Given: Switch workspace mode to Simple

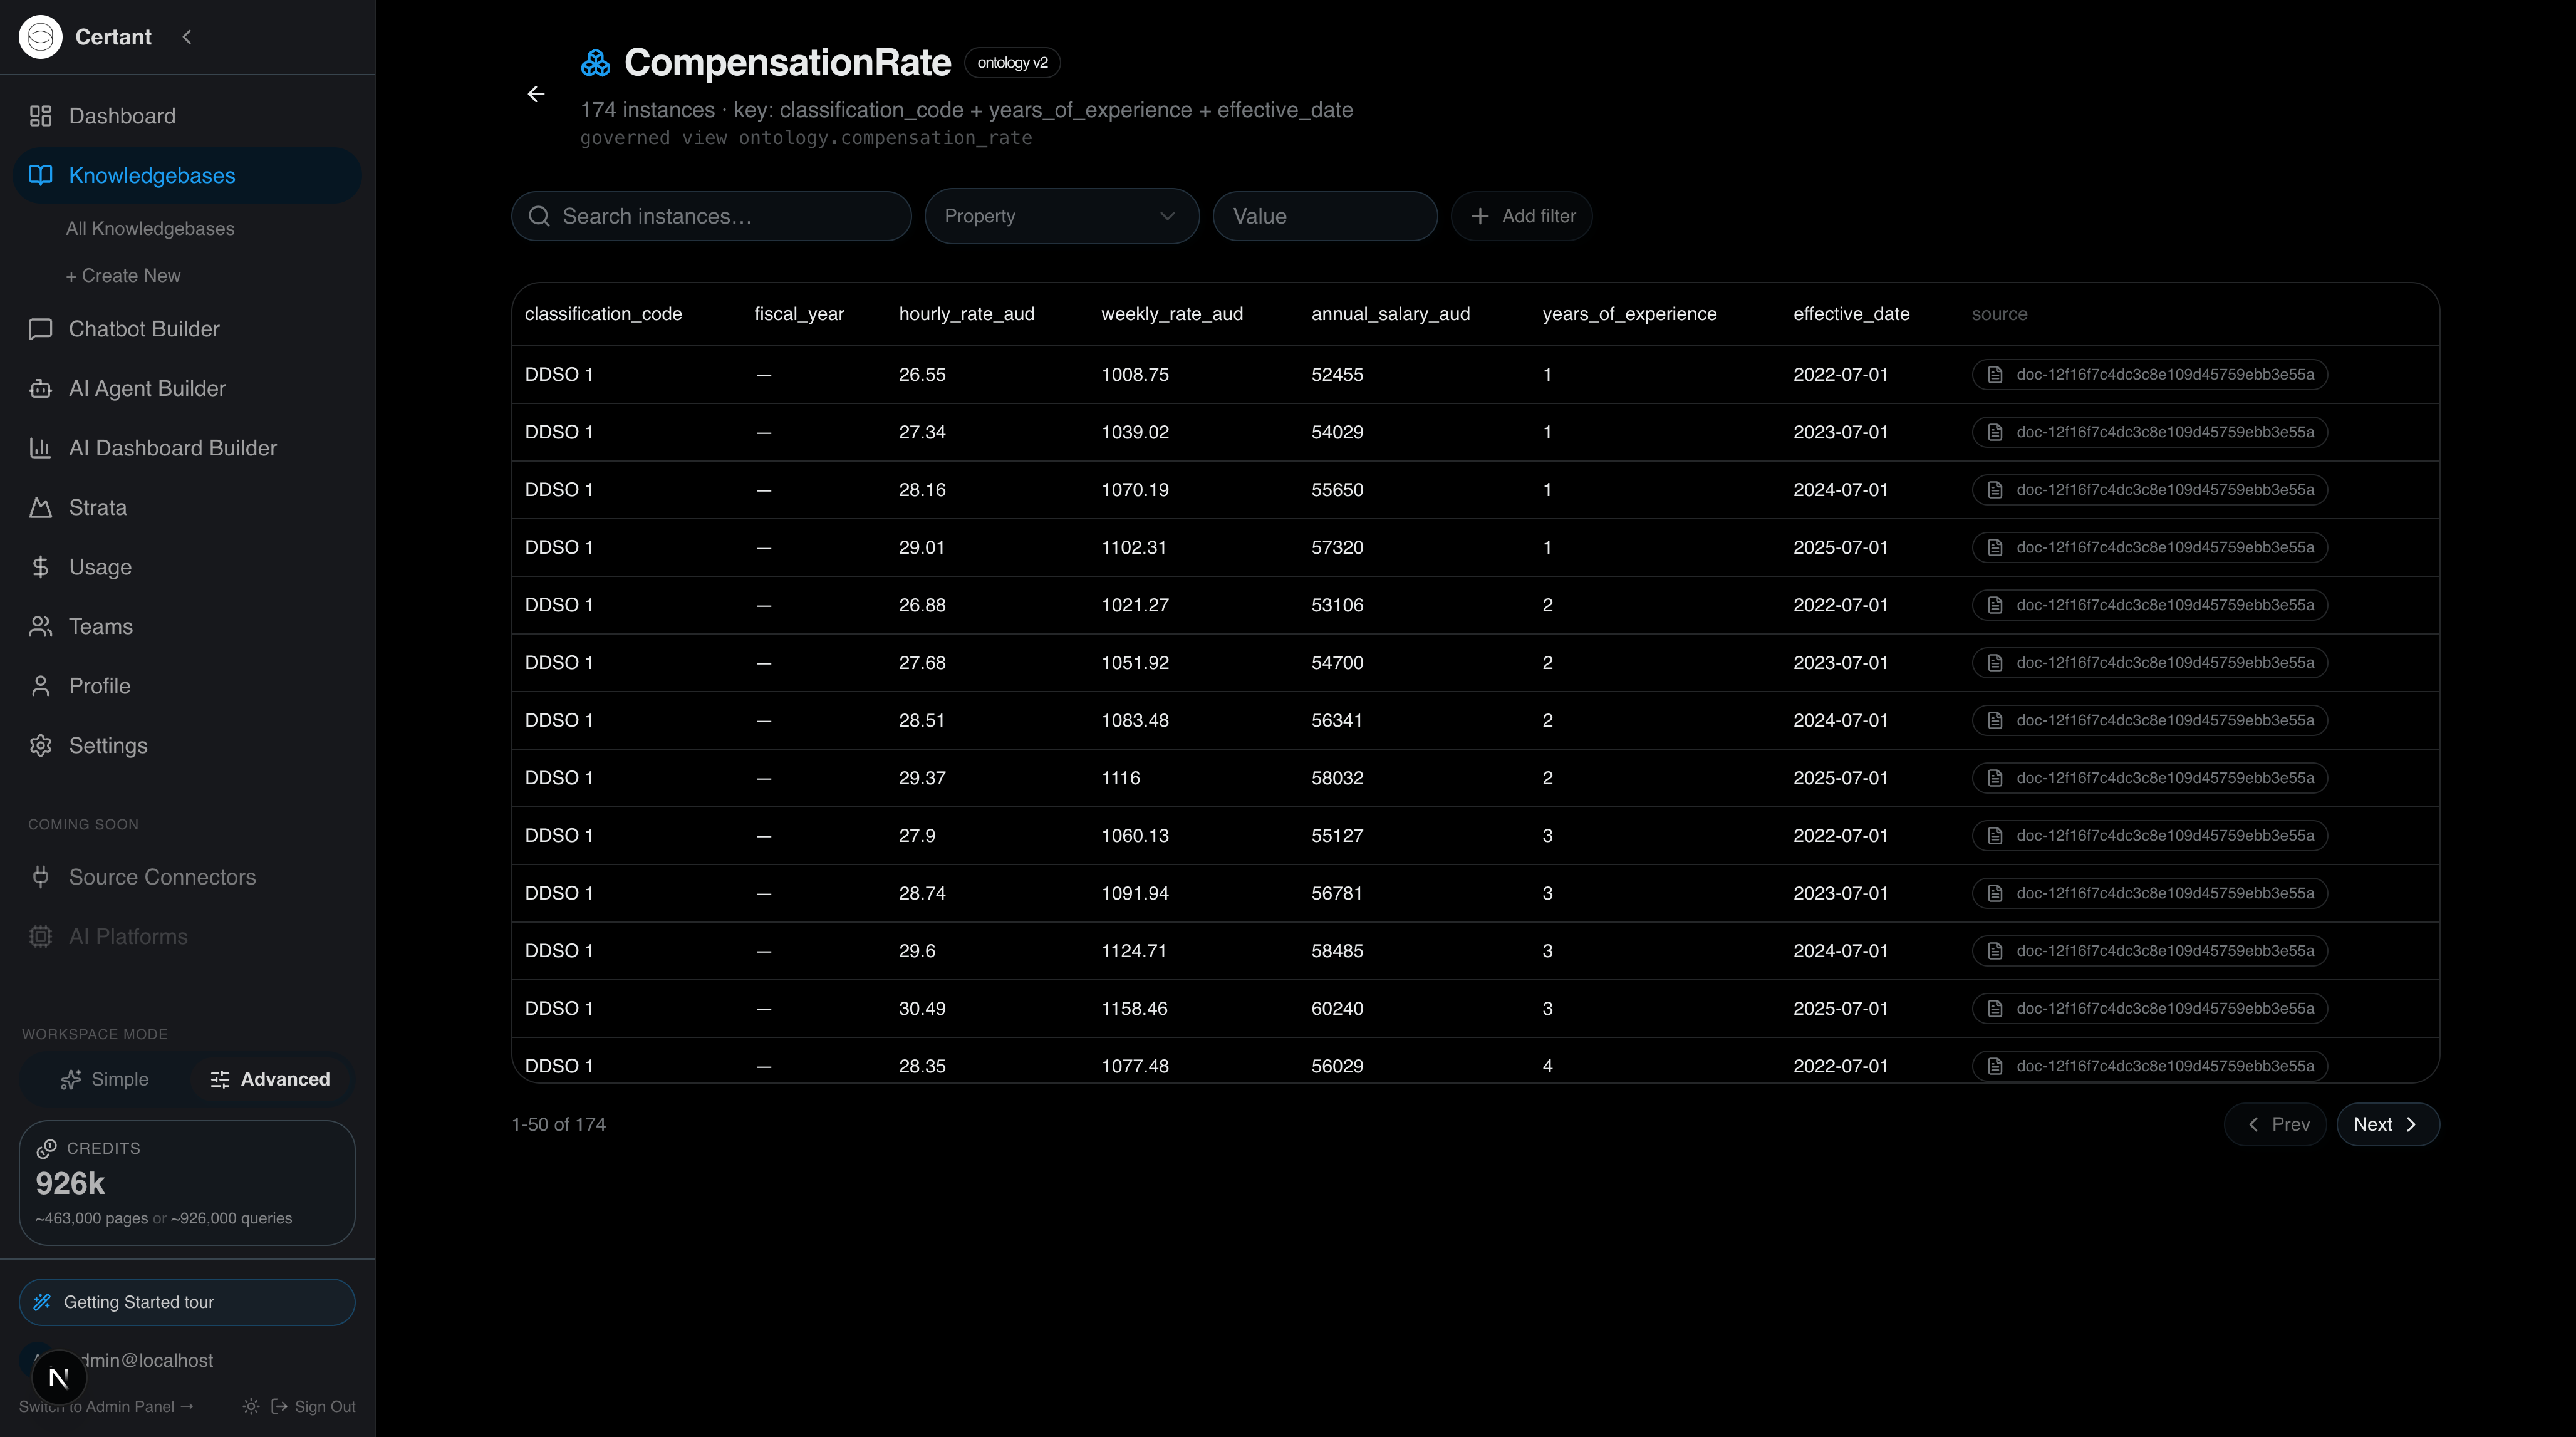Looking at the screenshot, I should tap(105, 1079).
